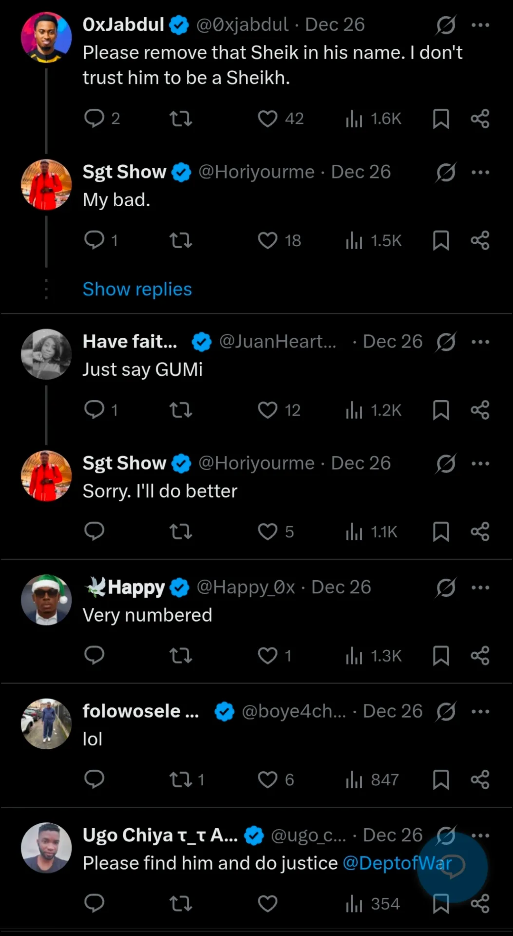Reply to Happy's "Very numbered" post

[95, 656]
